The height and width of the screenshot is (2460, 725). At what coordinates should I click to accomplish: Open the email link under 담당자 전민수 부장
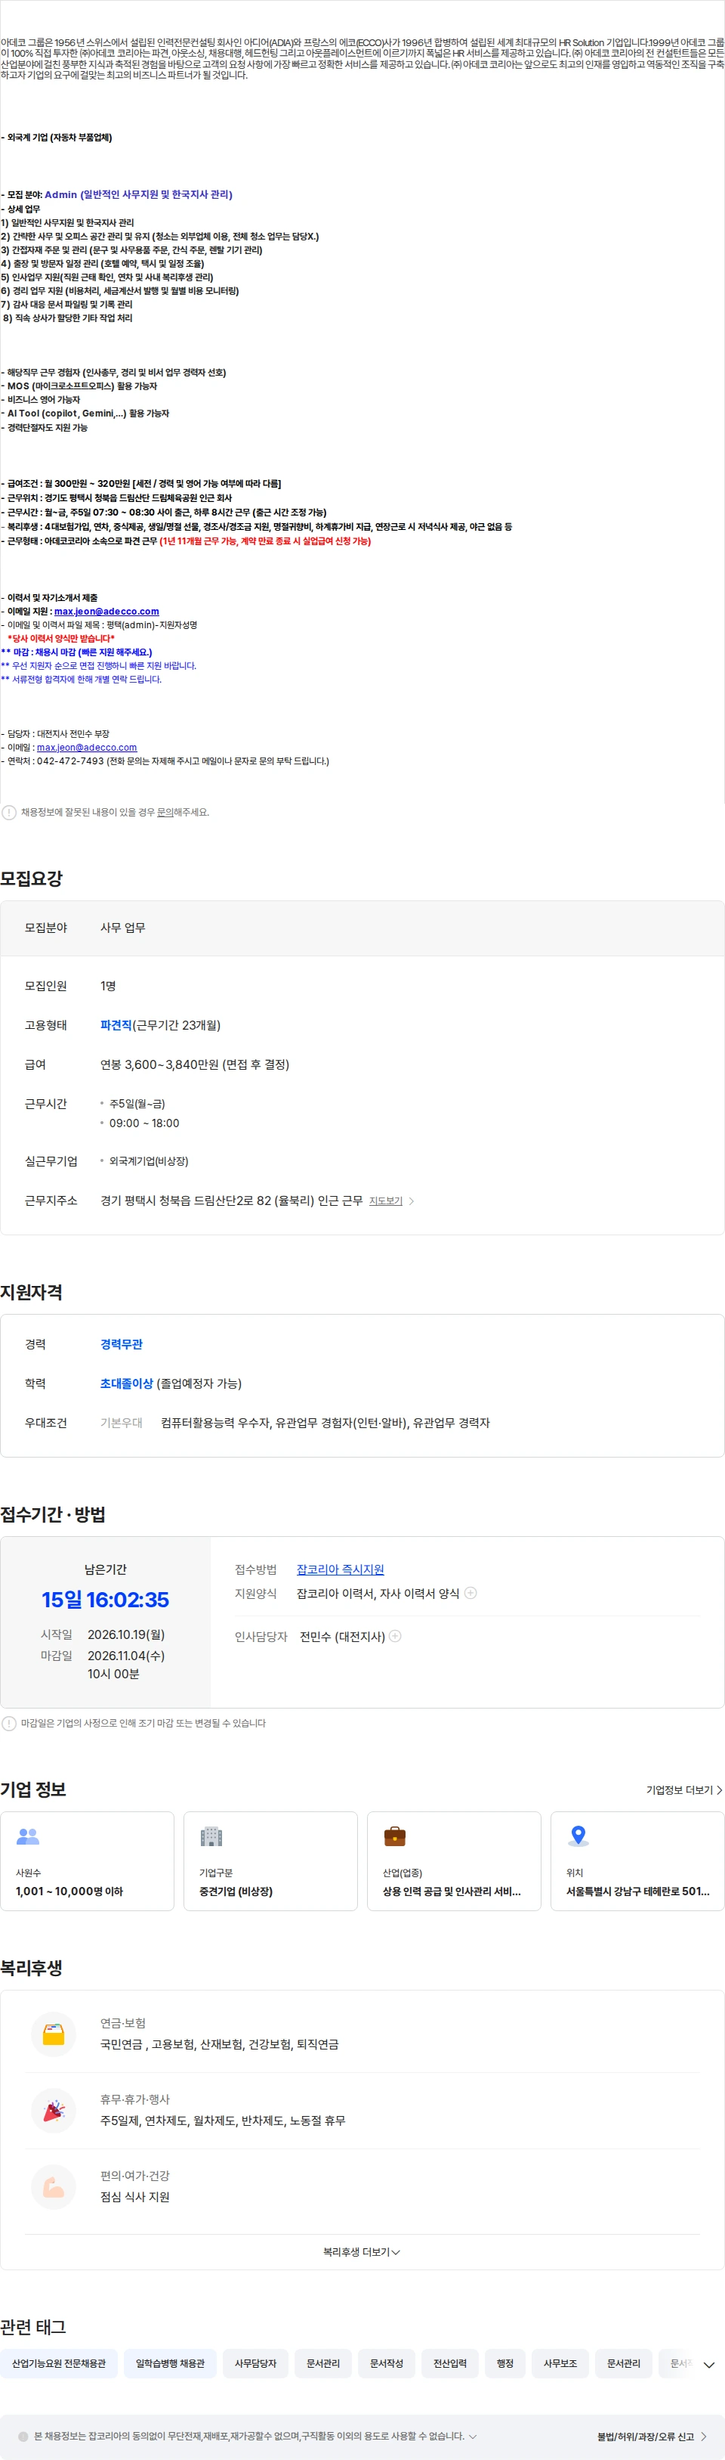(x=87, y=748)
